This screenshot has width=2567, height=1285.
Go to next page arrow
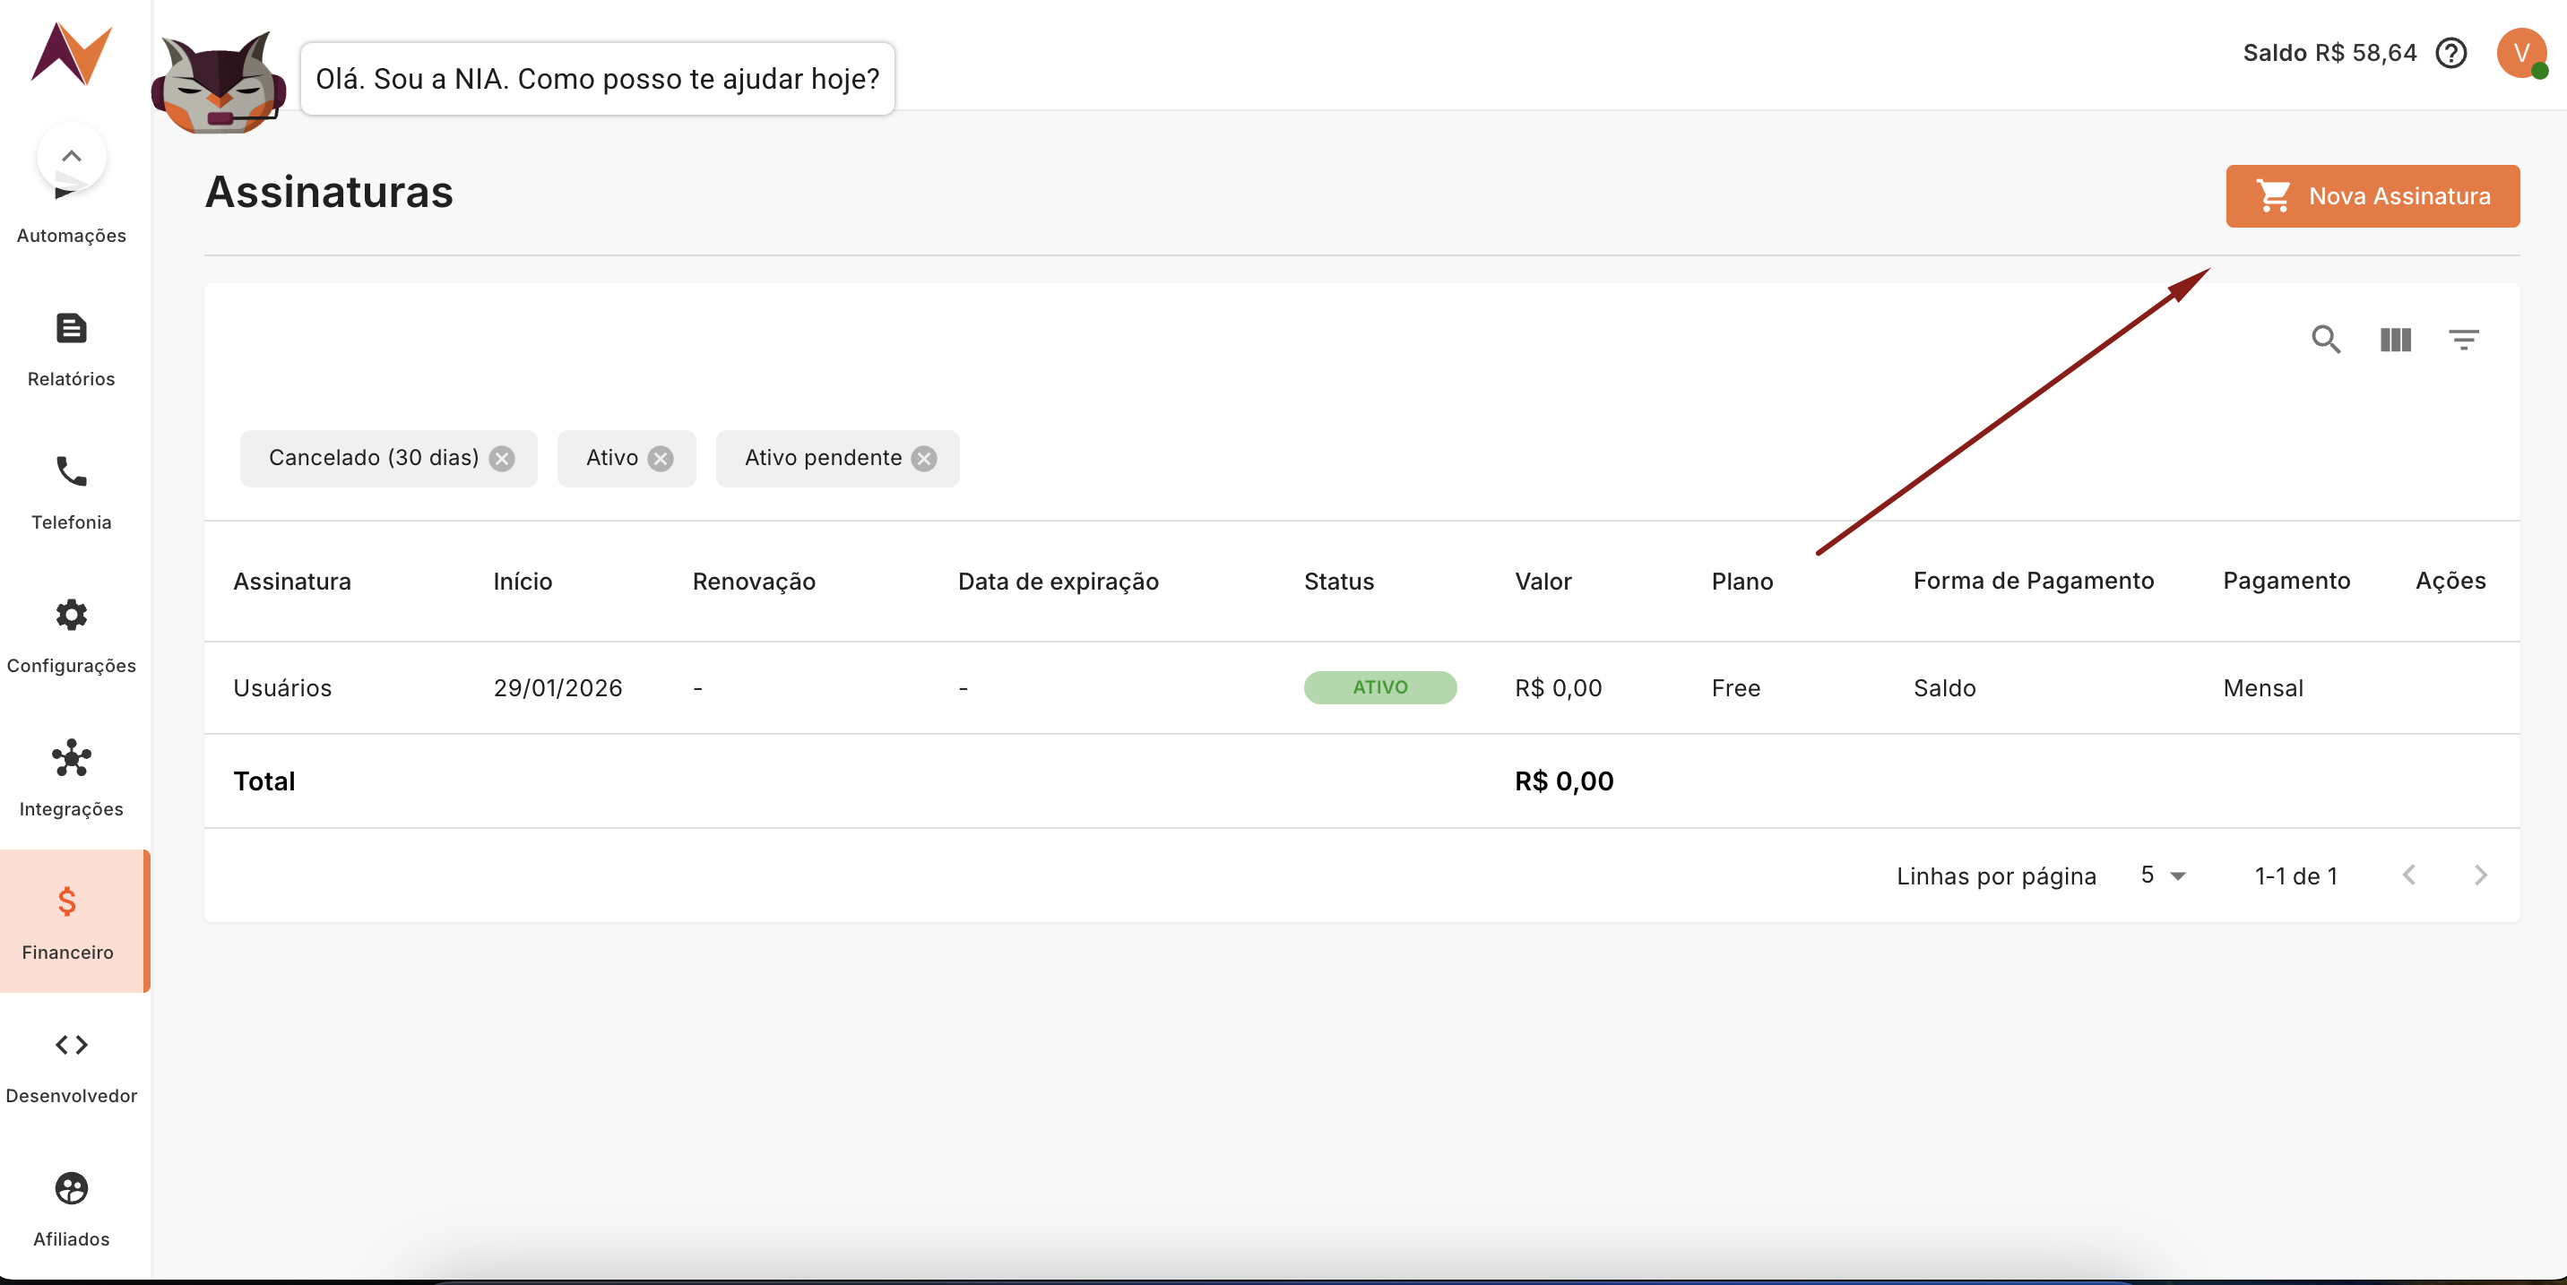point(2480,875)
